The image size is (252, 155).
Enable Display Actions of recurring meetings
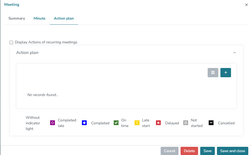pos(11,42)
